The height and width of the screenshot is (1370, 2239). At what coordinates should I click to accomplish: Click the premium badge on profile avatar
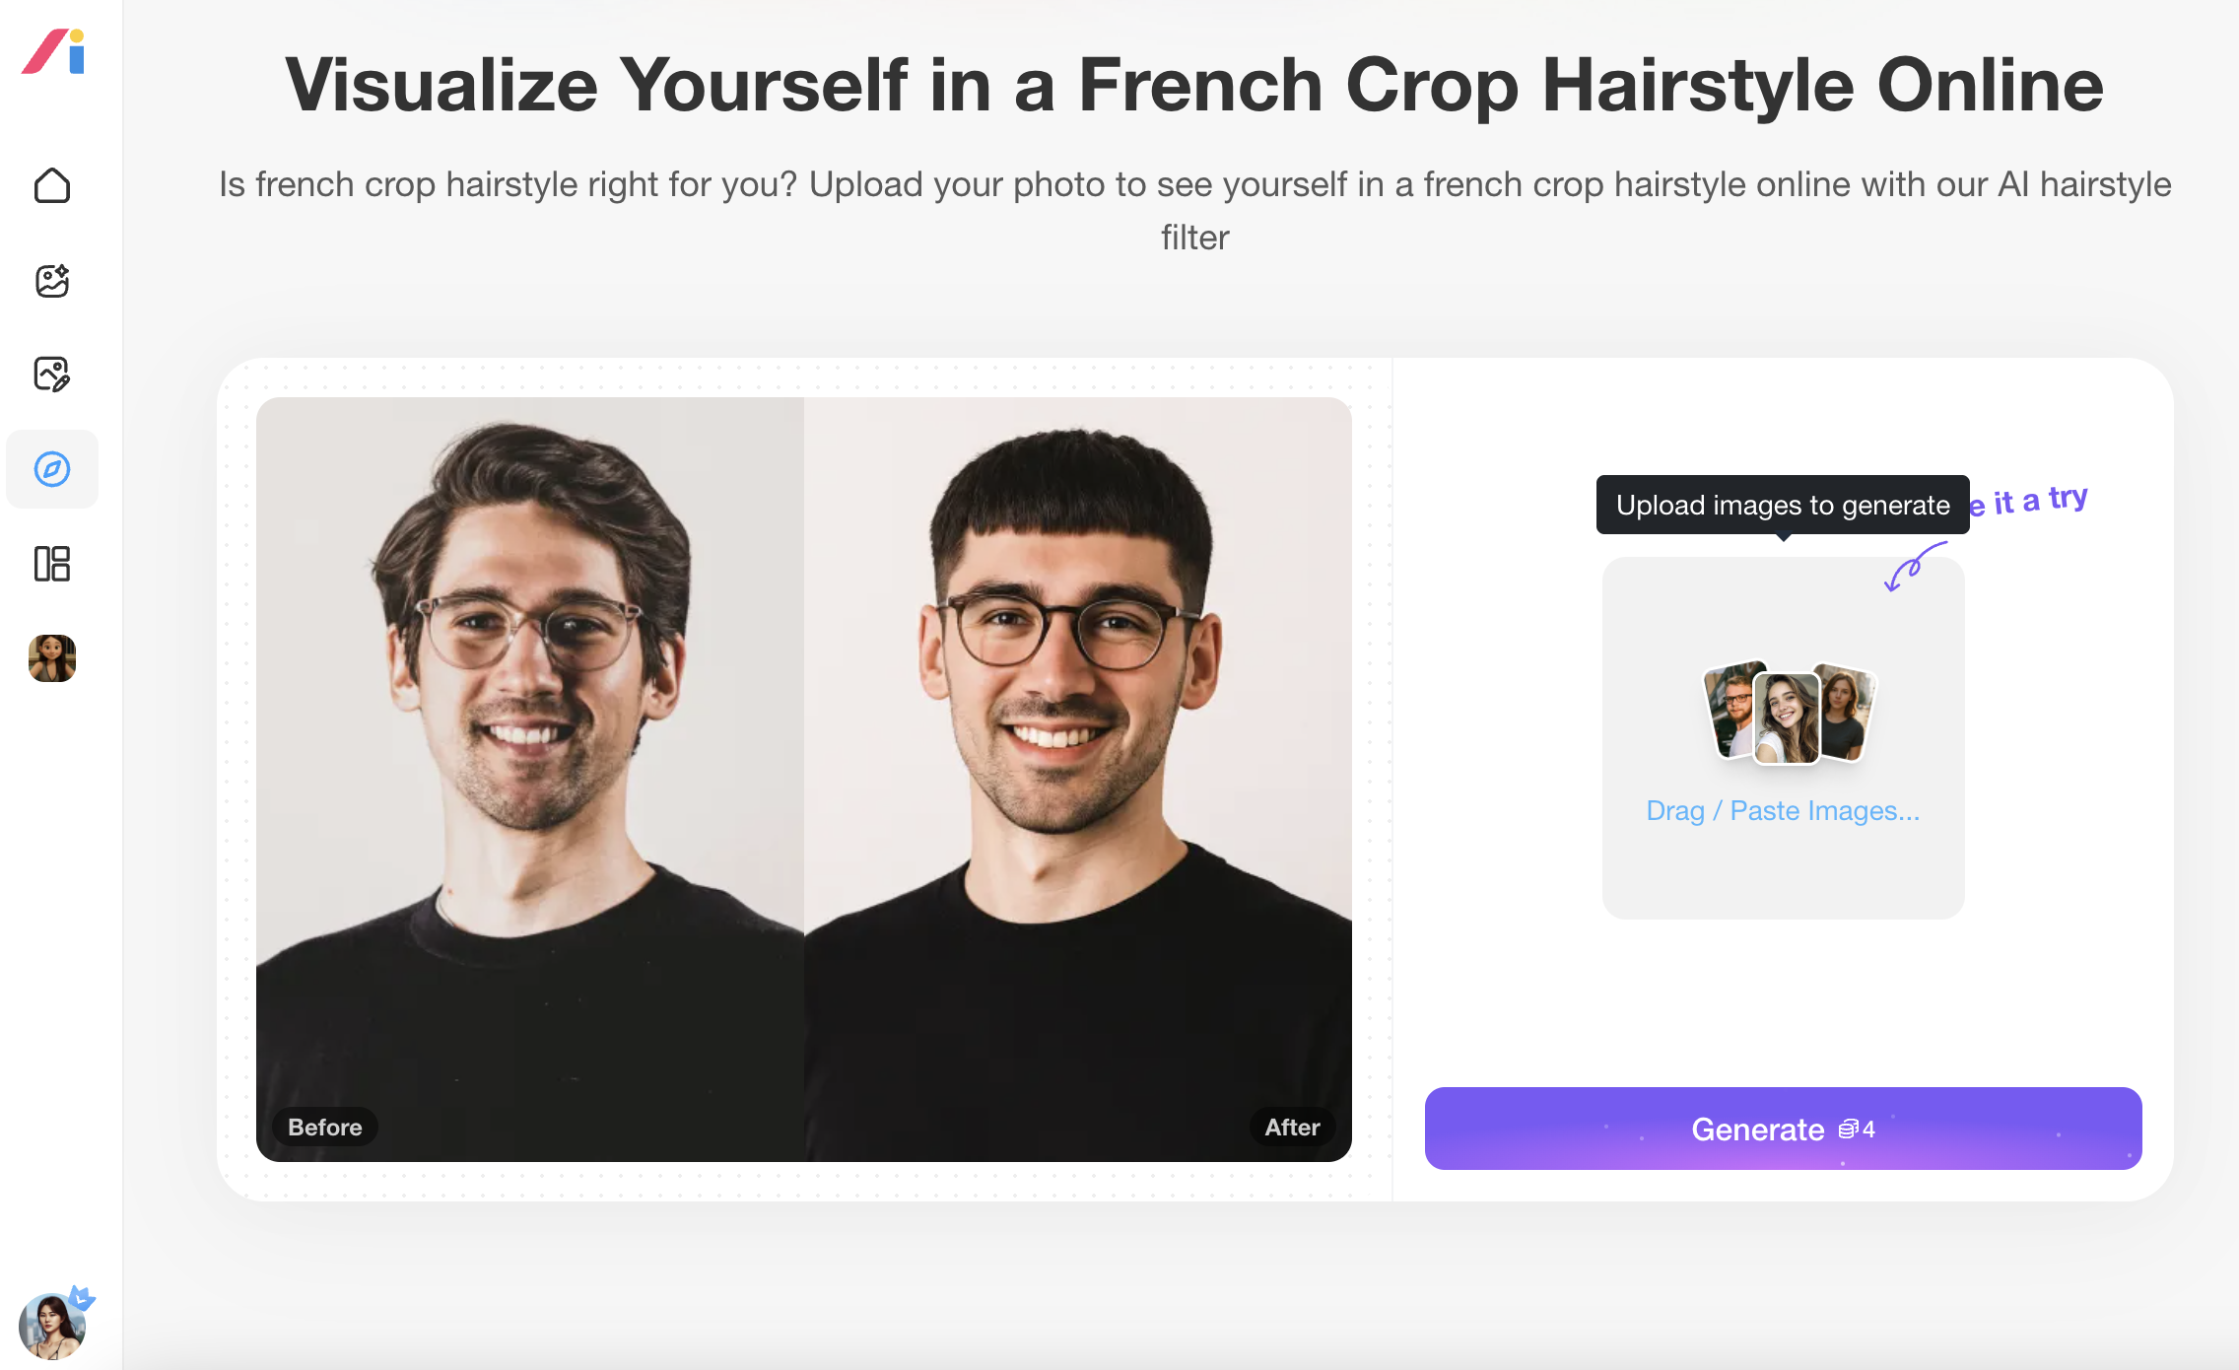[x=82, y=1298]
